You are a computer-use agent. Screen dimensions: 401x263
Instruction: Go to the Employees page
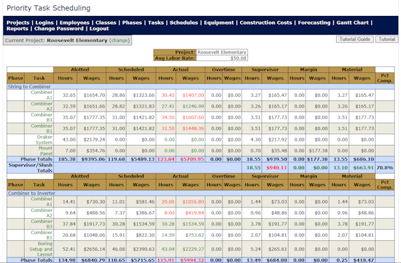click(x=74, y=23)
